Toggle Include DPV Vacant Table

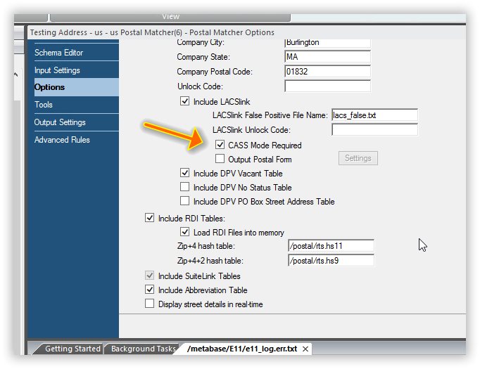coord(184,173)
